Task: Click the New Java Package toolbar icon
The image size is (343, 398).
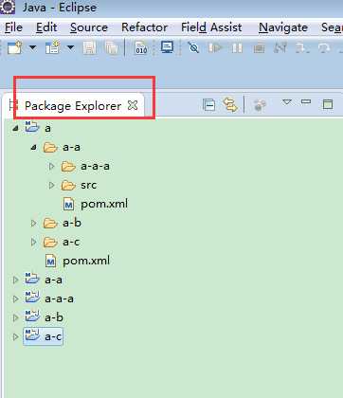Action: click(x=53, y=48)
